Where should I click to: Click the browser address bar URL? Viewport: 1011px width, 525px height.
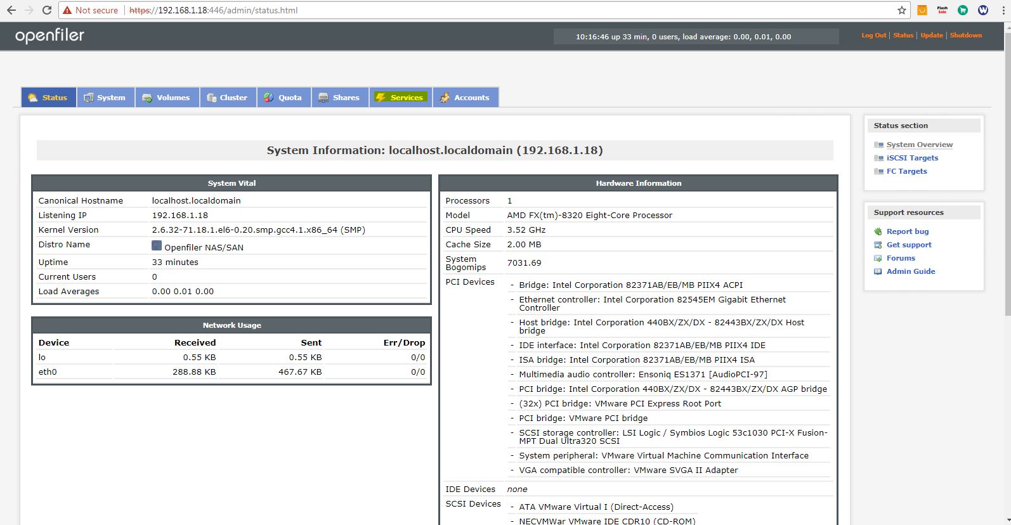[x=213, y=10]
